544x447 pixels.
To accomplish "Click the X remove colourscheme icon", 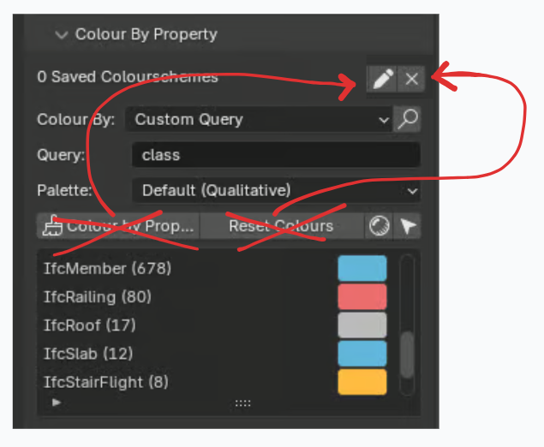I will [411, 79].
